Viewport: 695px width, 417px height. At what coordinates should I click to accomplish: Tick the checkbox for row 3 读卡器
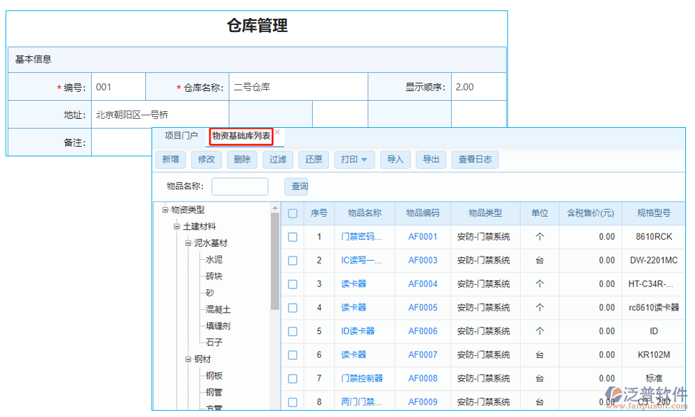click(293, 284)
